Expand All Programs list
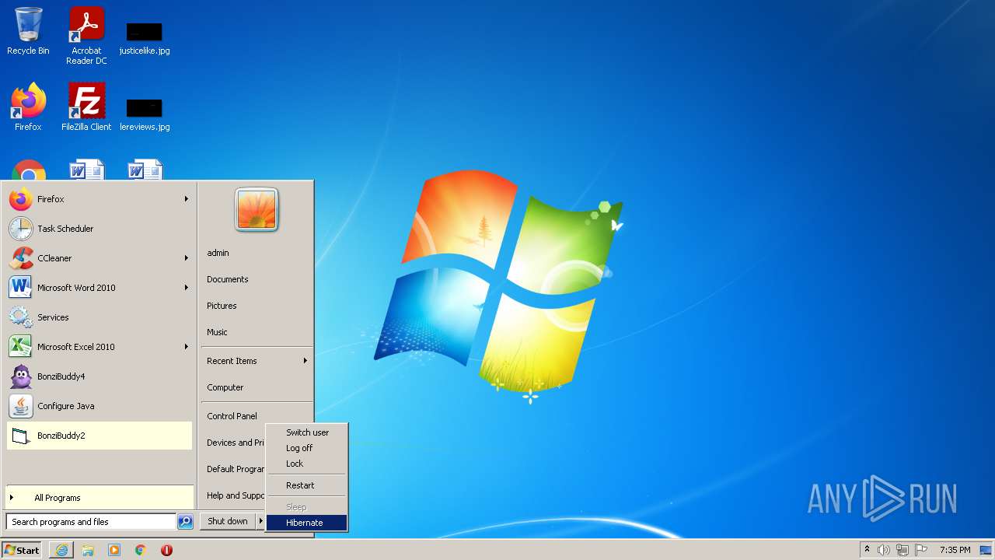 point(99,498)
